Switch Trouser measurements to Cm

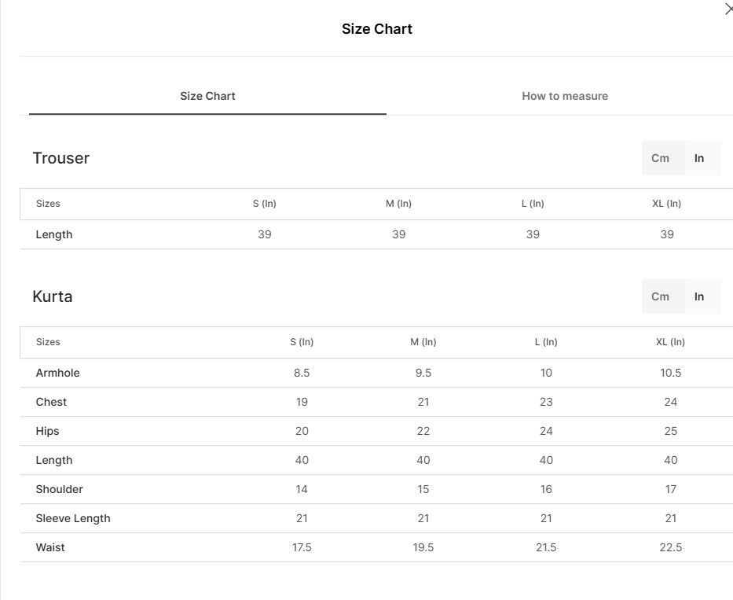tap(660, 158)
